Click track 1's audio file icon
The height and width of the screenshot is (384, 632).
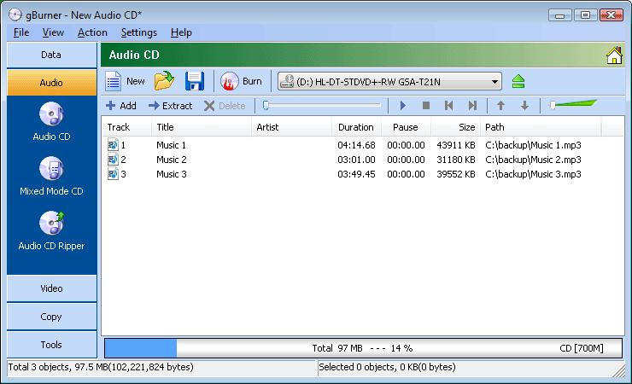(113, 145)
